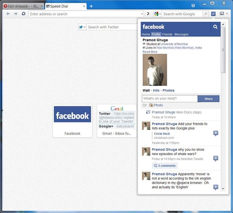This screenshot has width=233, height=213.
Task: Click the Photo link below status box
Action: [158, 105]
